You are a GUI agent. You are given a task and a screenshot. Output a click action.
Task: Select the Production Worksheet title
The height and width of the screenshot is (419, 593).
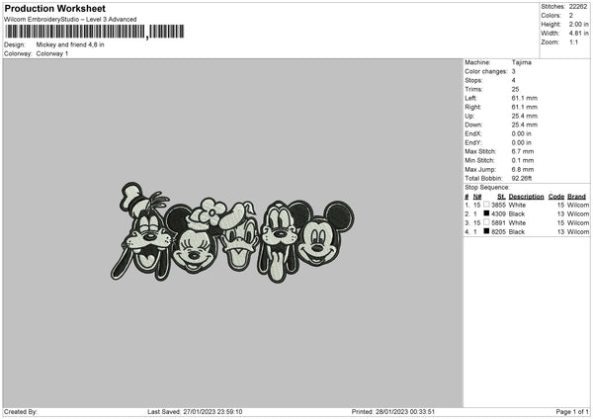point(54,8)
